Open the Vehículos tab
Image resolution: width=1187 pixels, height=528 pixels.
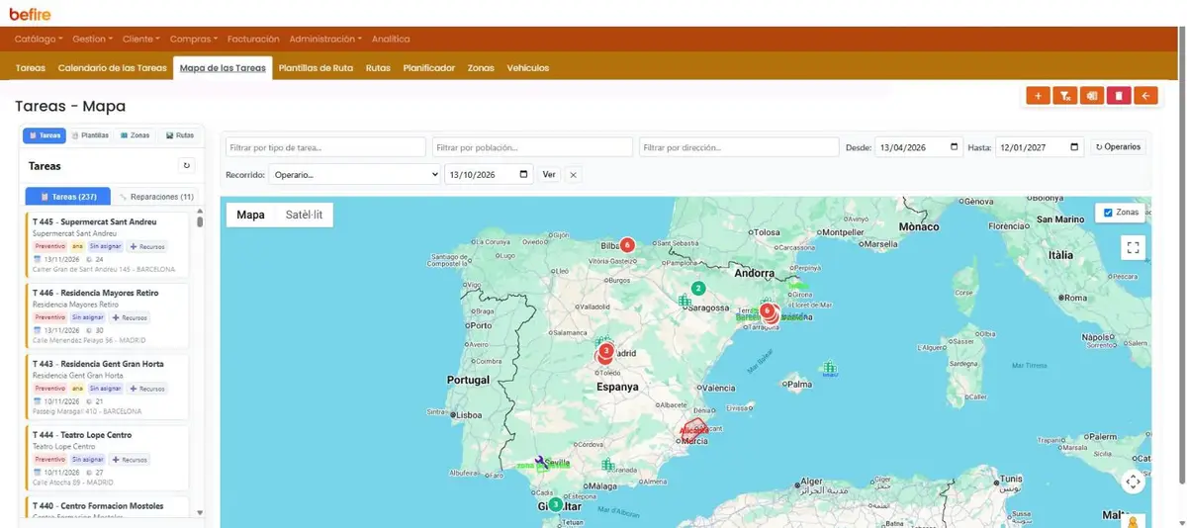click(528, 68)
